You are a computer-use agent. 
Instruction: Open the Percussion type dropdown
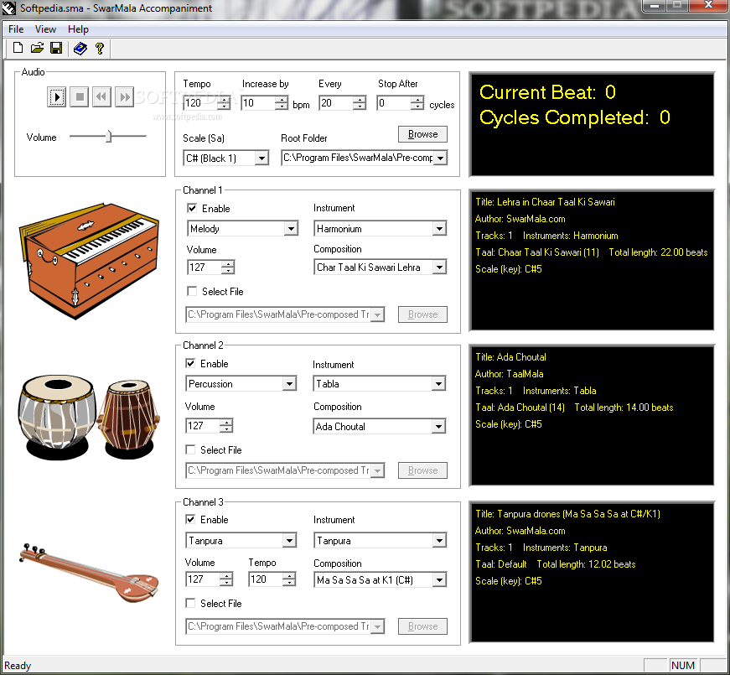pyautogui.click(x=290, y=384)
